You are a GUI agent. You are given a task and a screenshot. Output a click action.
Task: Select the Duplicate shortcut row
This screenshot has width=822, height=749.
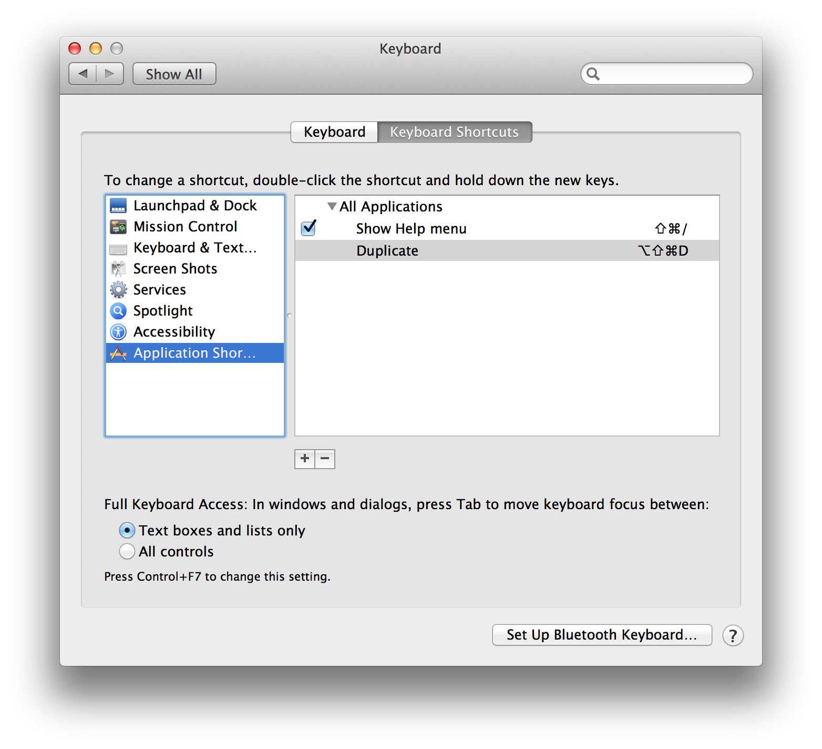pos(507,250)
